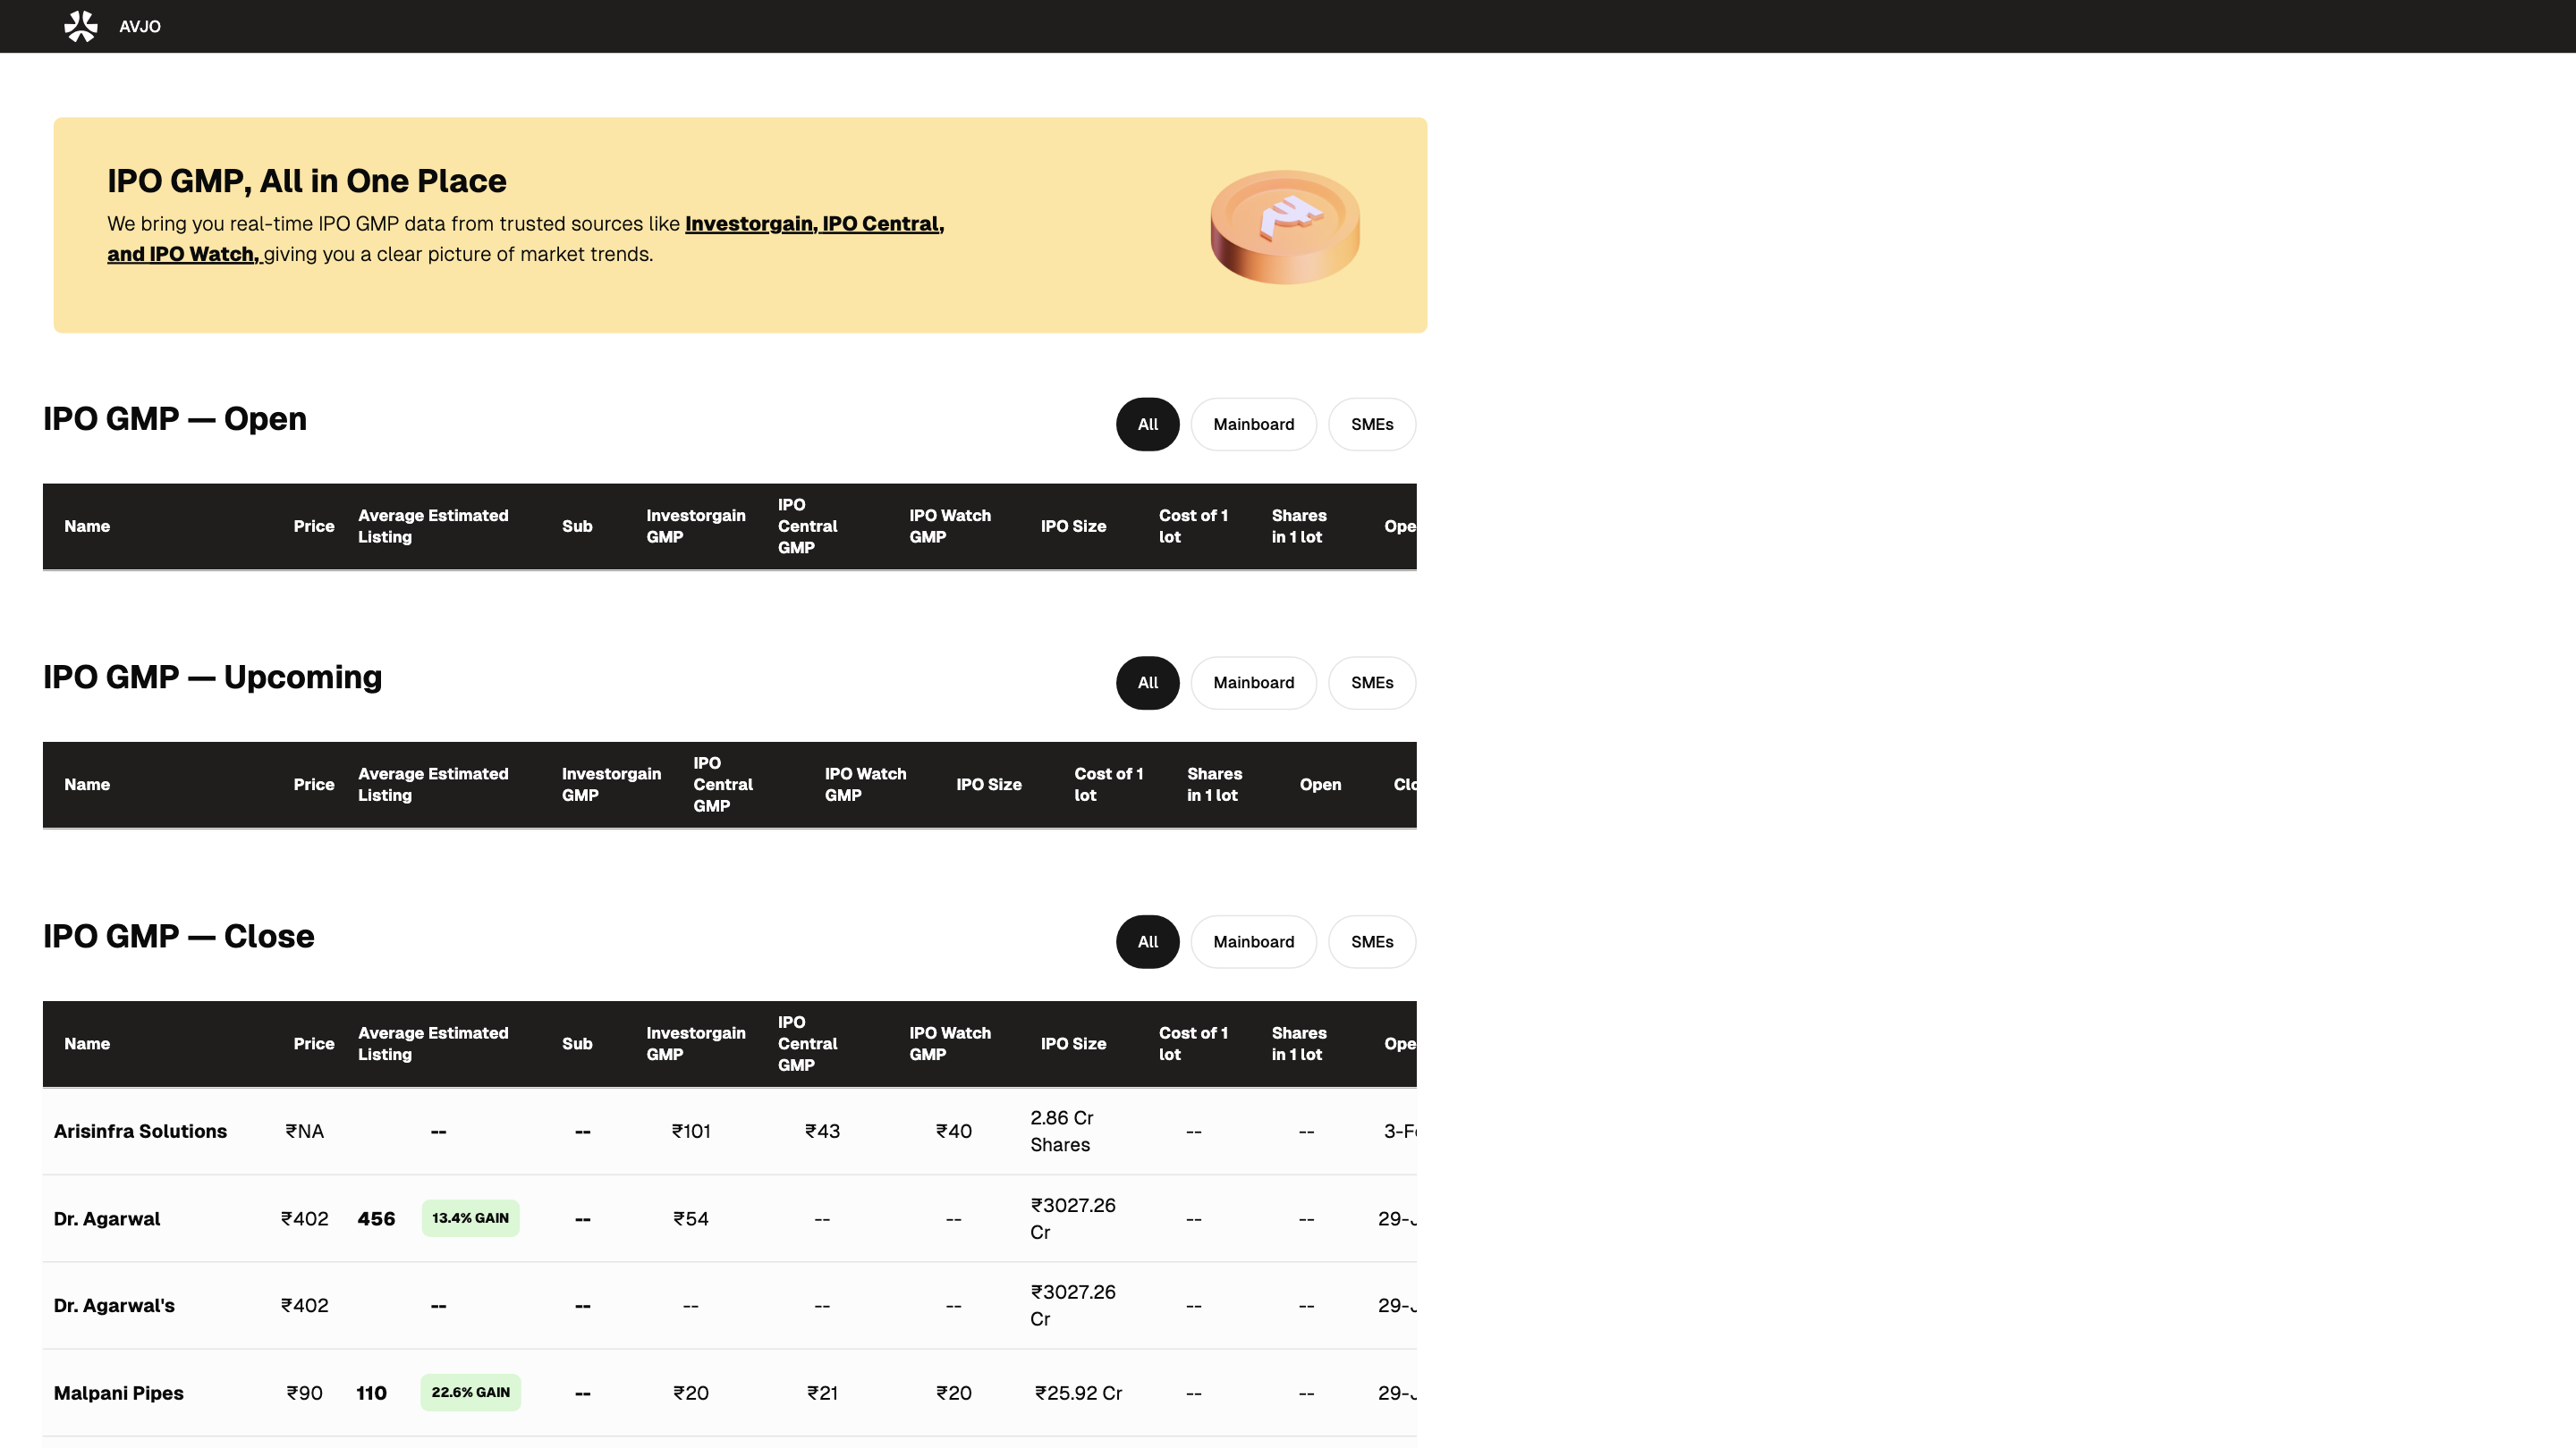Select Malpani Pipes IPO entry
This screenshot has width=2576, height=1448.
point(118,1392)
